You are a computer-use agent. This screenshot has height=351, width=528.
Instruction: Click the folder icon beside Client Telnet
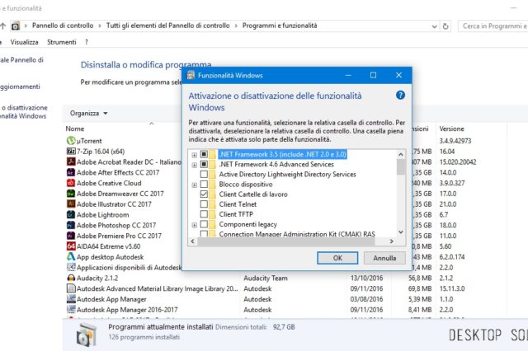point(212,204)
